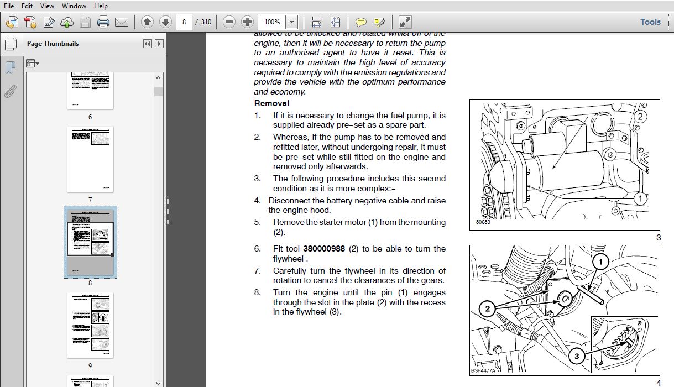The width and height of the screenshot is (674, 387).
Task: Select the page 7 thumbnail
Action: 91,159
